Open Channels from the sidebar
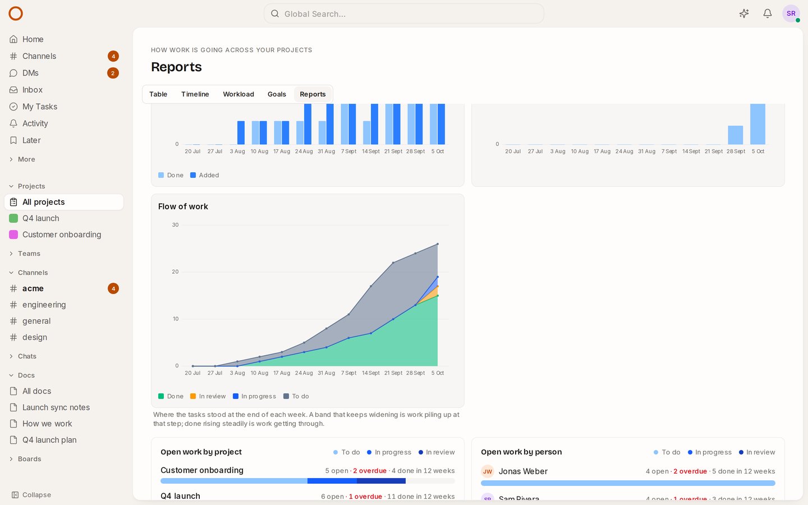The image size is (808, 505). [x=64, y=56]
